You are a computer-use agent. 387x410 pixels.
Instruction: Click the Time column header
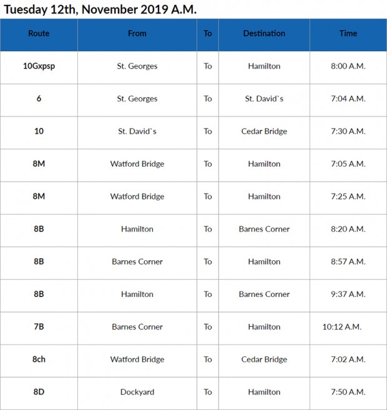tap(348, 34)
